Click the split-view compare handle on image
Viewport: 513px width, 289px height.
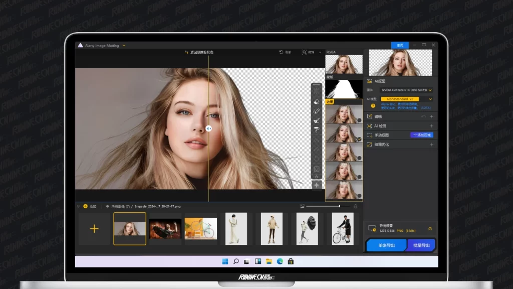click(x=208, y=128)
